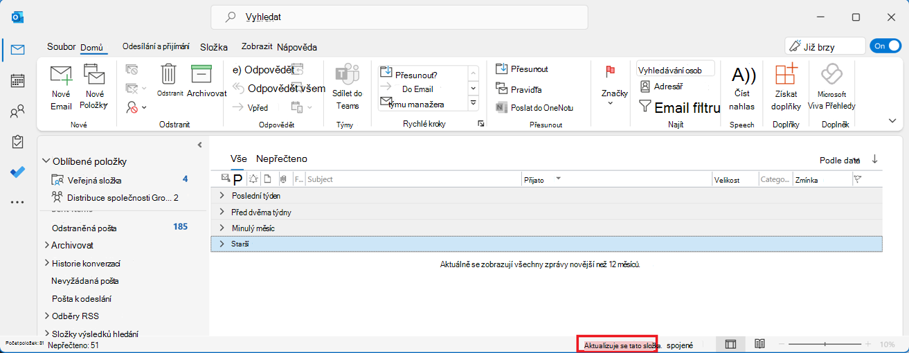Viewport: 909px width, 353px height.
Task: Expand the Rychlé kroky gallery
Action: point(474,104)
